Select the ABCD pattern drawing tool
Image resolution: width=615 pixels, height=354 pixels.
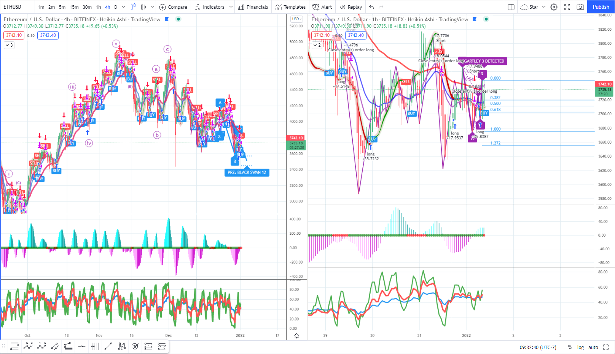coord(28,346)
